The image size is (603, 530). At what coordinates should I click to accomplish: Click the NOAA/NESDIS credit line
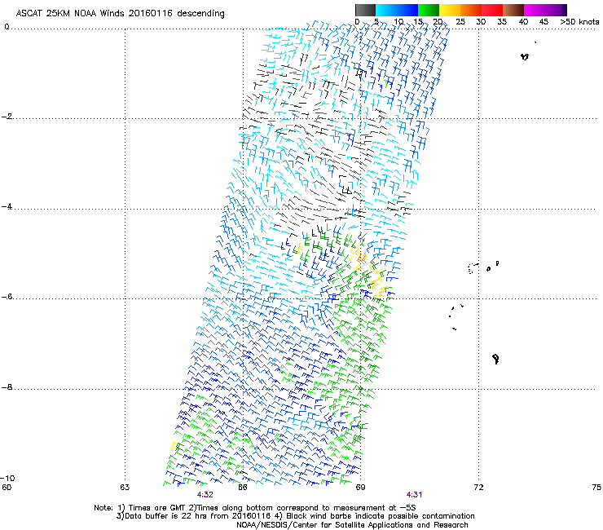[x=352, y=525]
